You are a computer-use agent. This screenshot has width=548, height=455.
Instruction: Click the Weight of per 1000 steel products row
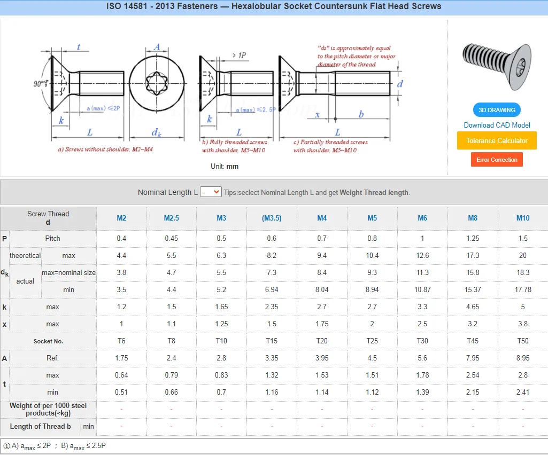48,409
